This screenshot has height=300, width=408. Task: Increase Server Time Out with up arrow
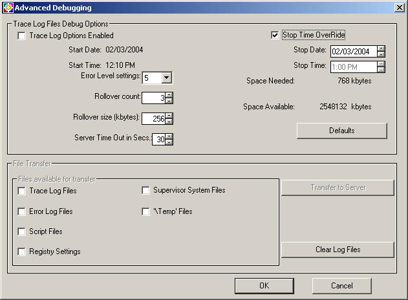pyautogui.click(x=169, y=136)
